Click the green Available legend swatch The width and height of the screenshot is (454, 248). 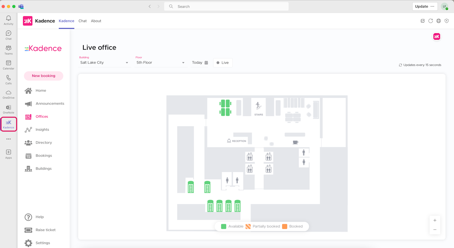point(223,226)
